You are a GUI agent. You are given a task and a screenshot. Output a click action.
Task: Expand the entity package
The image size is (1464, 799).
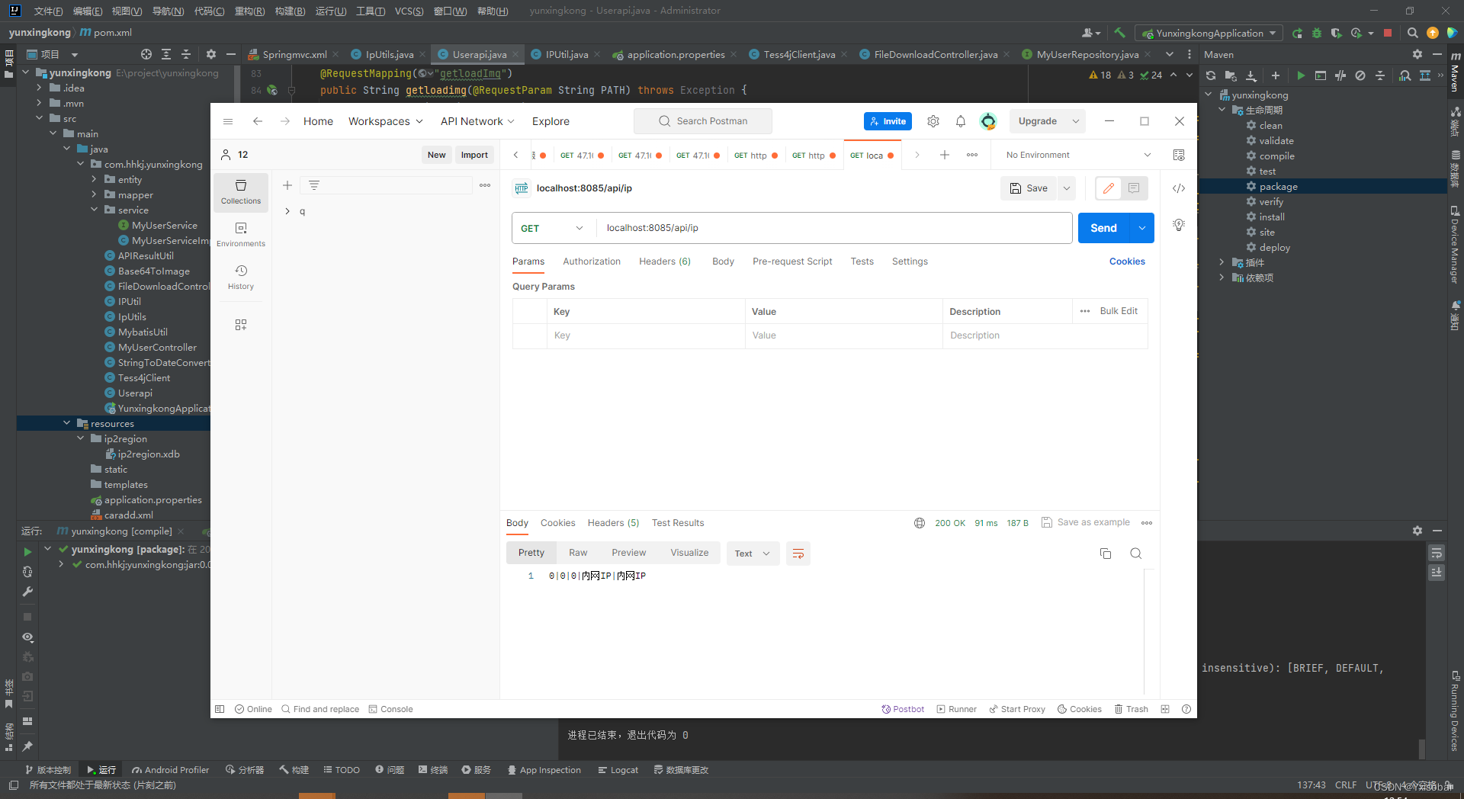click(x=95, y=179)
